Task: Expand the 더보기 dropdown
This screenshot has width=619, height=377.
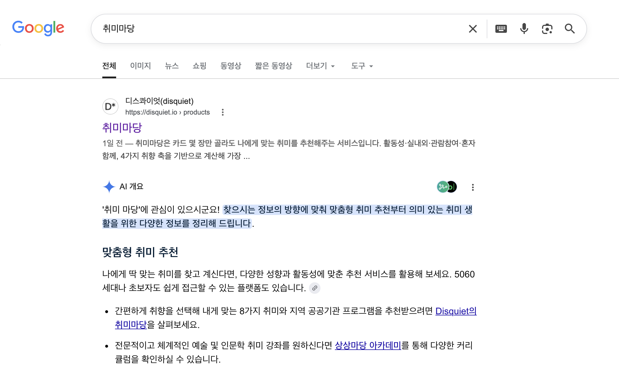Action: (320, 66)
